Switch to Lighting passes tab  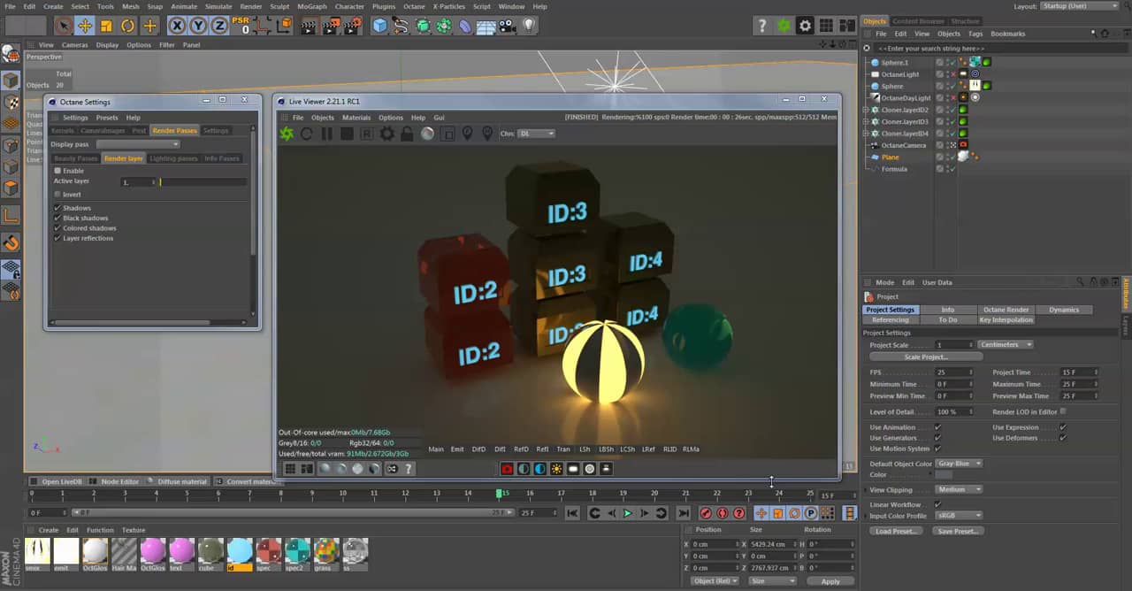click(x=173, y=158)
